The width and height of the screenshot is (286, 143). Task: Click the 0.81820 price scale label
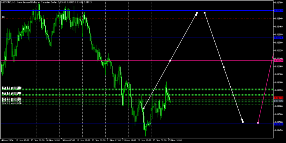(x=279, y=90)
